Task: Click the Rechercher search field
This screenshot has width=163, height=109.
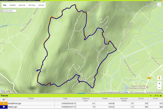Action: click(x=9, y=11)
